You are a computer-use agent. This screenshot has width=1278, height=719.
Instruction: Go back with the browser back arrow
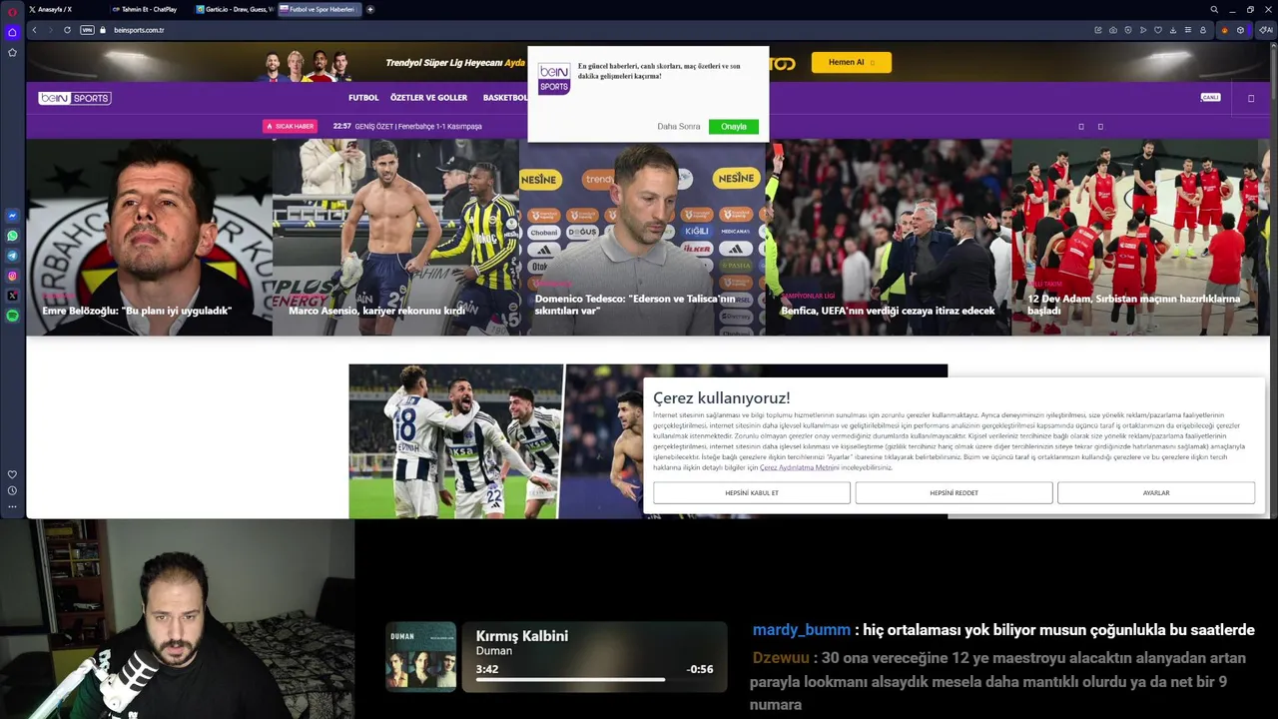pos(34,30)
